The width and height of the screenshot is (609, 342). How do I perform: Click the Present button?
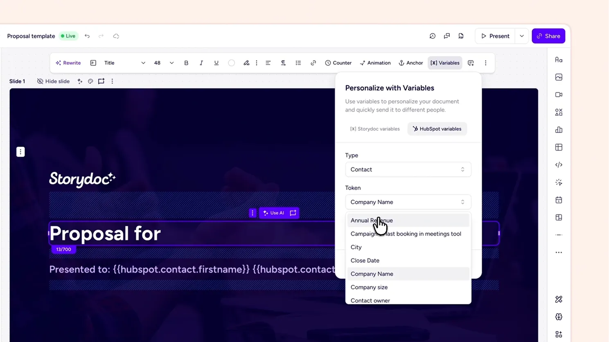coord(495,36)
